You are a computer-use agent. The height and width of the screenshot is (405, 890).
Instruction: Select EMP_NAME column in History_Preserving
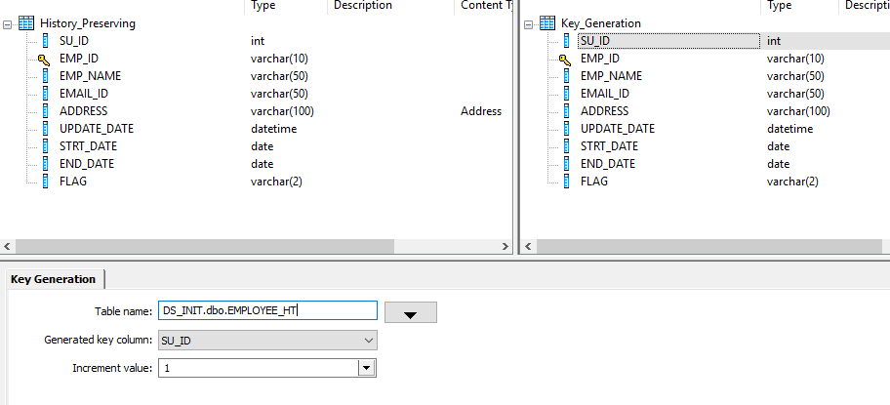[x=90, y=76]
